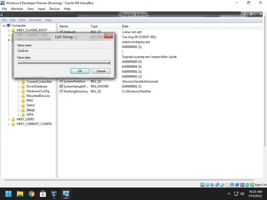Show hidden system tray icons
Viewport: 267px width, 200px height.
[x=229, y=194]
